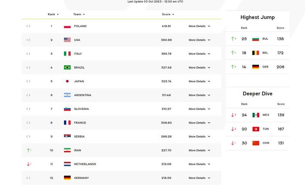This screenshot has height=188, width=305.
Task: Click the Bulgaria flag in Highest Jump
Action: coord(255,39)
